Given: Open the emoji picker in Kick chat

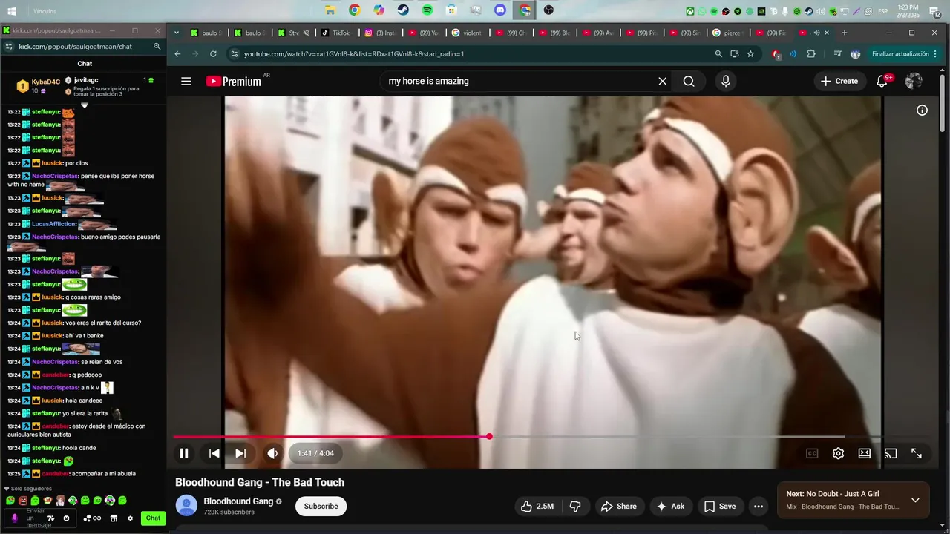Looking at the screenshot, I should pyautogui.click(x=66, y=518).
